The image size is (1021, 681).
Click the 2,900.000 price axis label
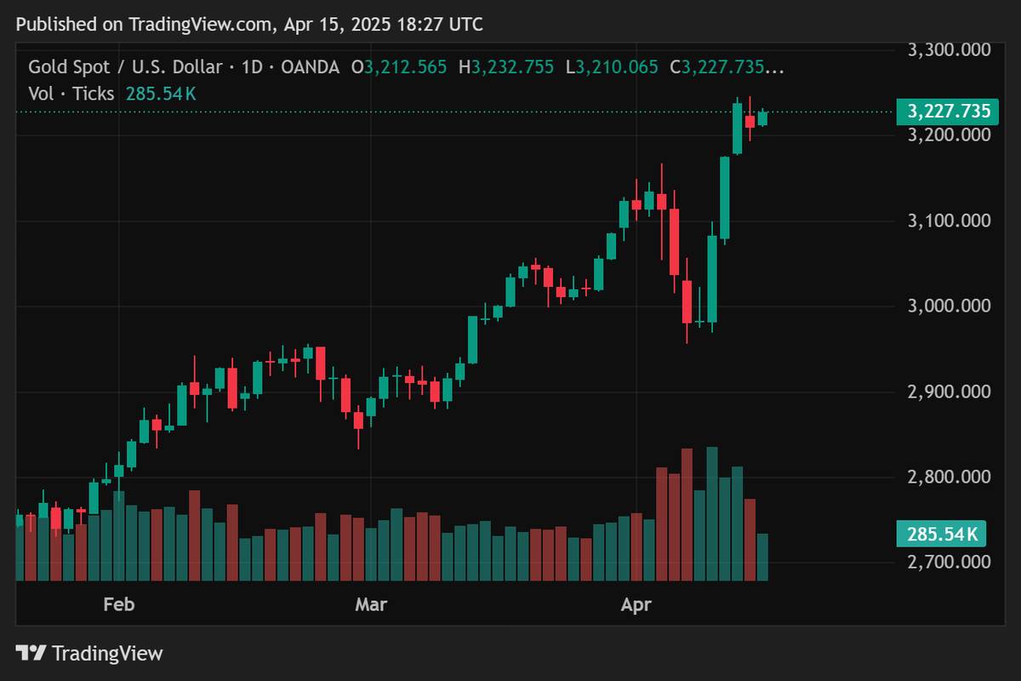pos(950,392)
